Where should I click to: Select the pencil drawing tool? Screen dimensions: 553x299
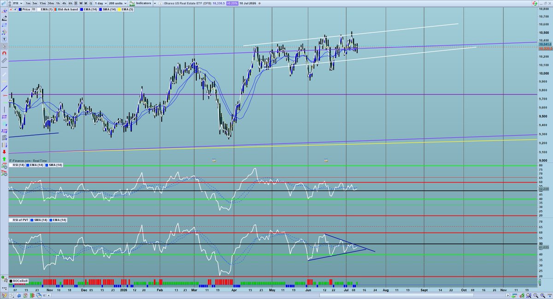click(x=4, y=18)
